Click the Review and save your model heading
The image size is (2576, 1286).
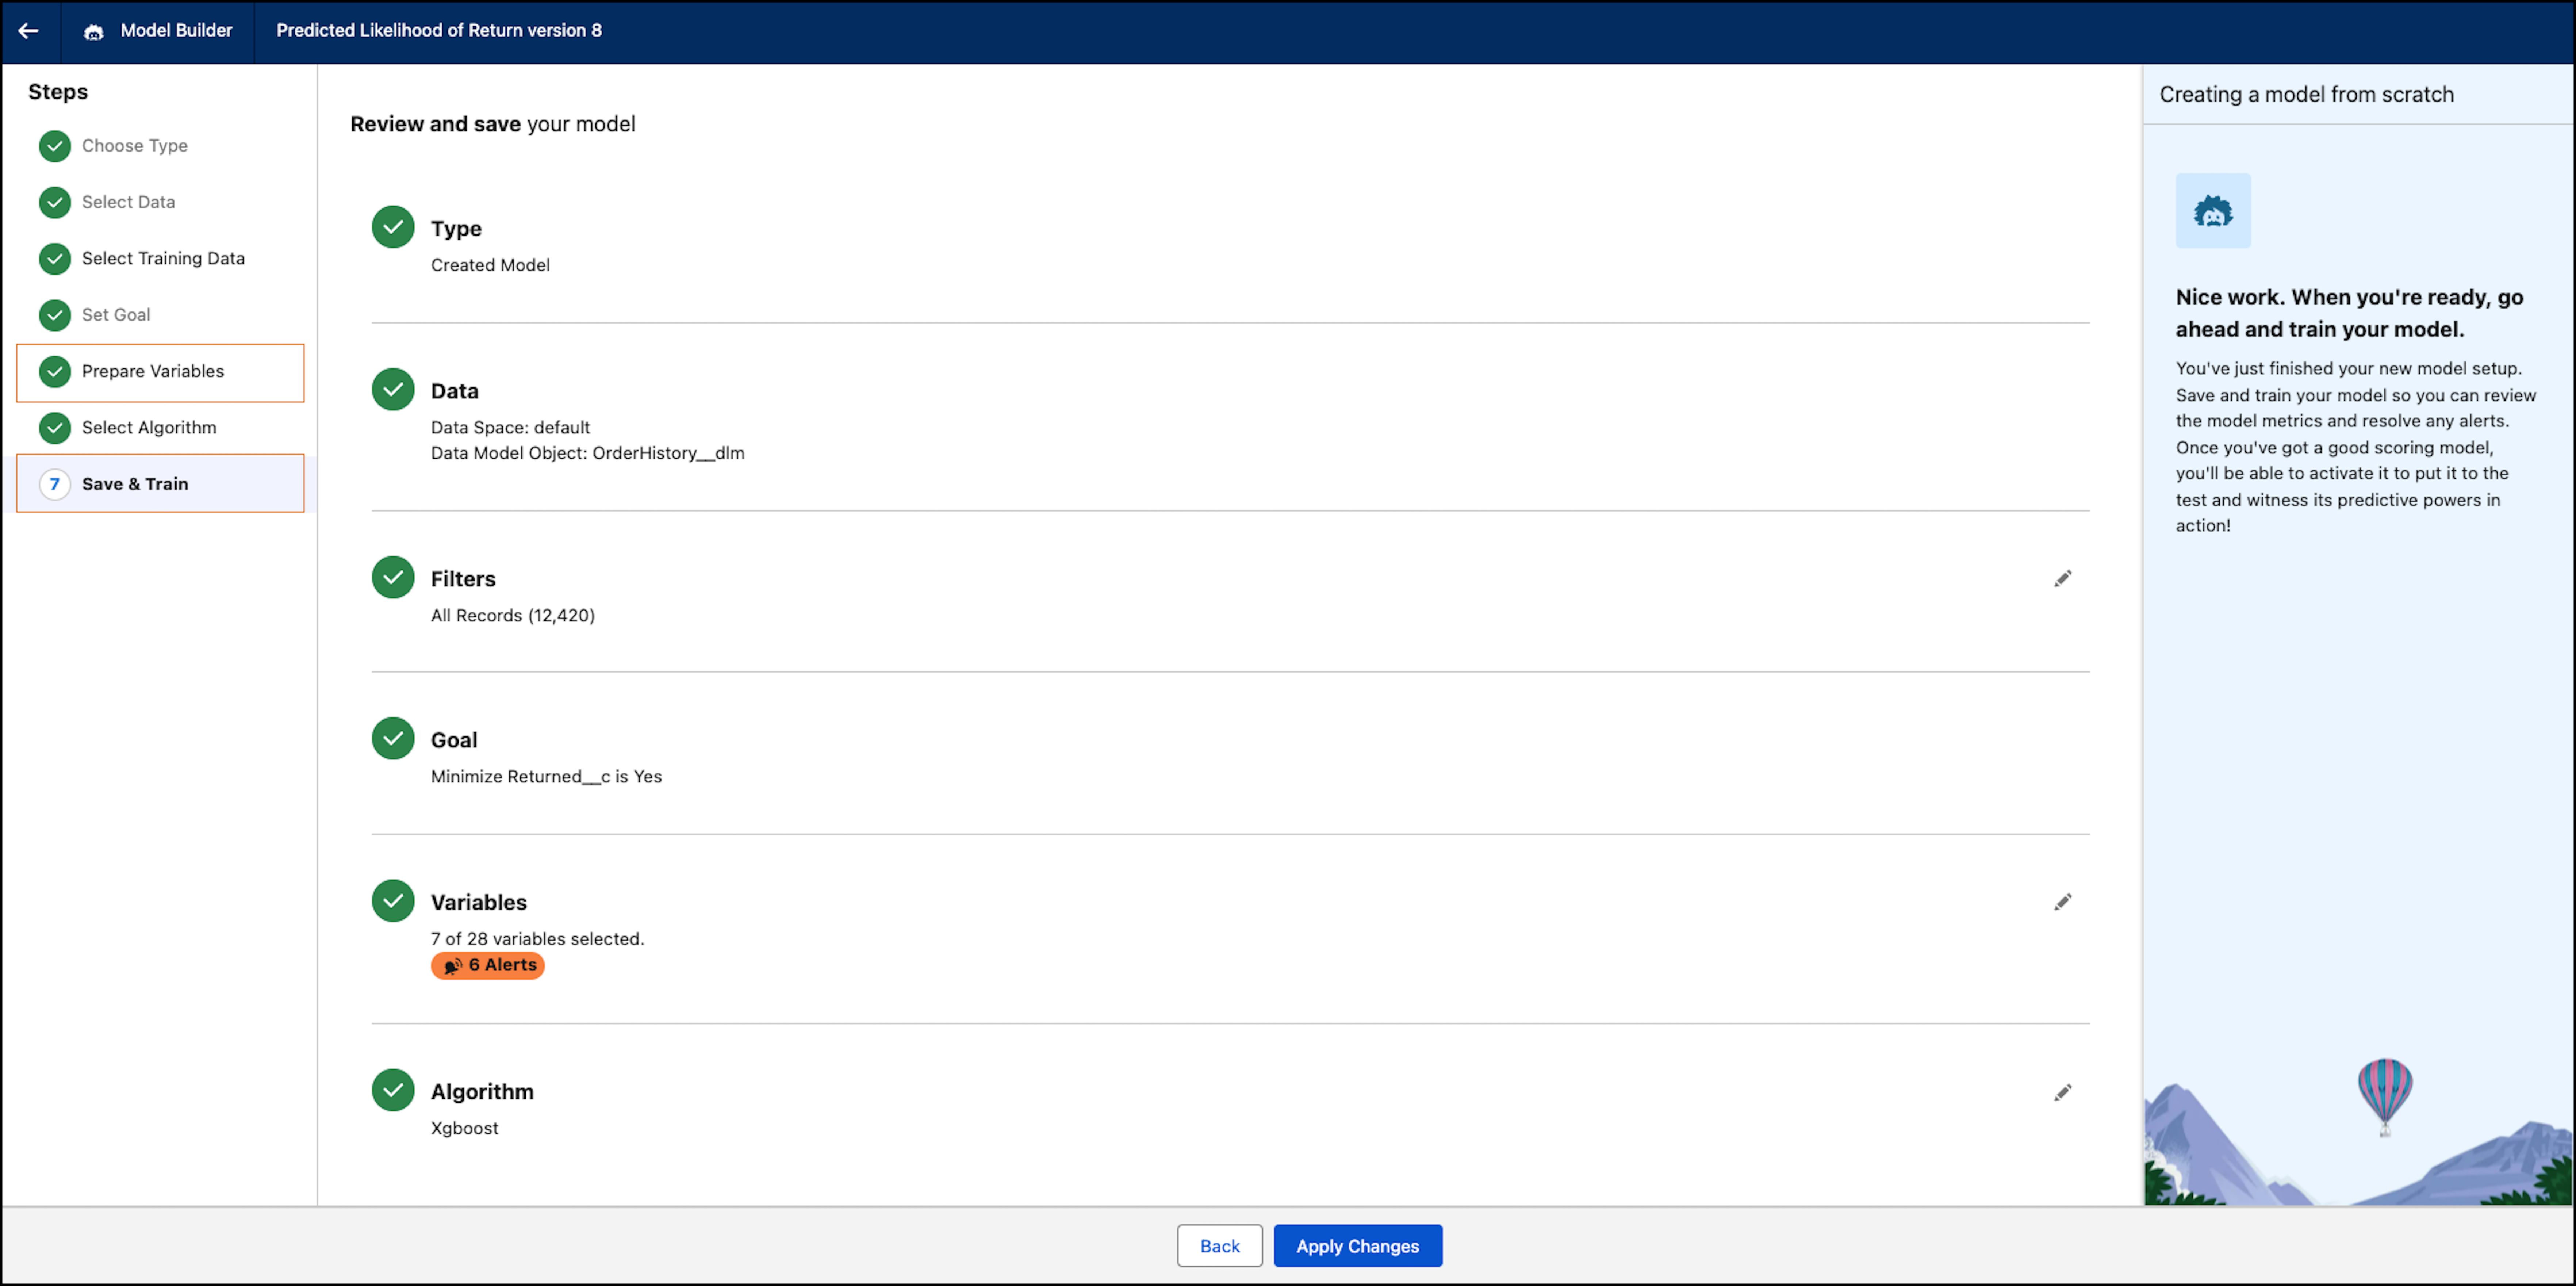(492, 124)
